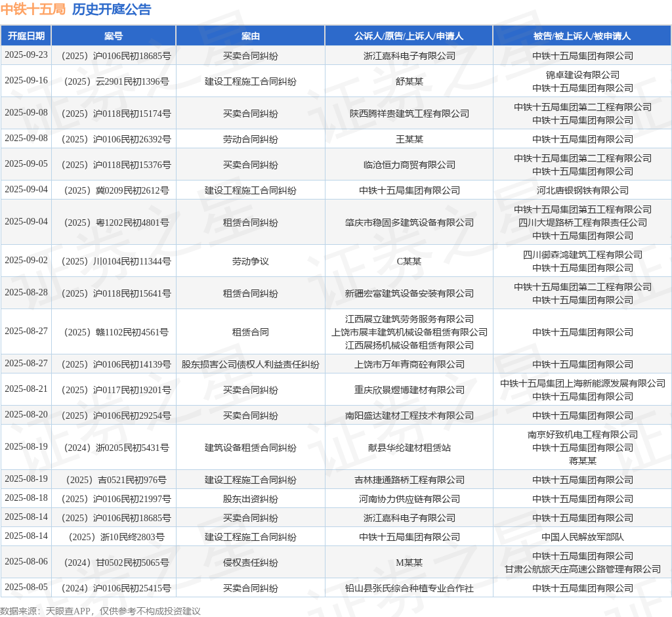
Task: Click plaintiff 新疆宏富建筑设备安装有限公司
Action: 409,293
